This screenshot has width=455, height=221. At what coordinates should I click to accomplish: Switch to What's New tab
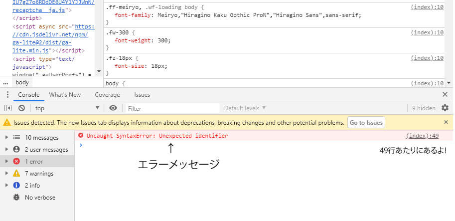65,95
